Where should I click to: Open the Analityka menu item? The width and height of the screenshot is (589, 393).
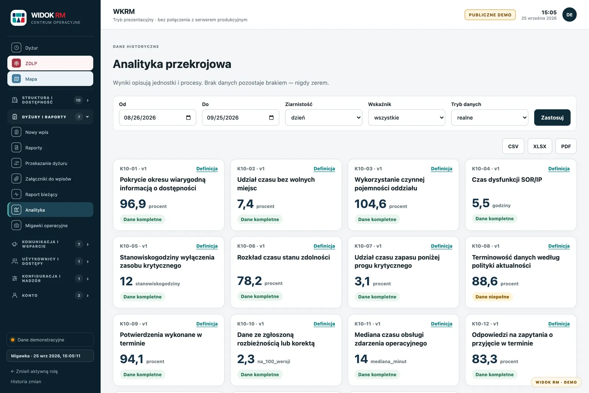click(50, 210)
